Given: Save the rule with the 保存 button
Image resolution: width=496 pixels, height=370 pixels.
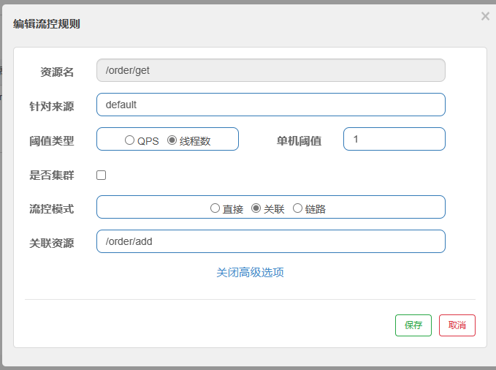Looking at the screenshot, I should click(413, 325).
